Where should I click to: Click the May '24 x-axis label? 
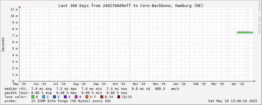[x=20, y=84]
